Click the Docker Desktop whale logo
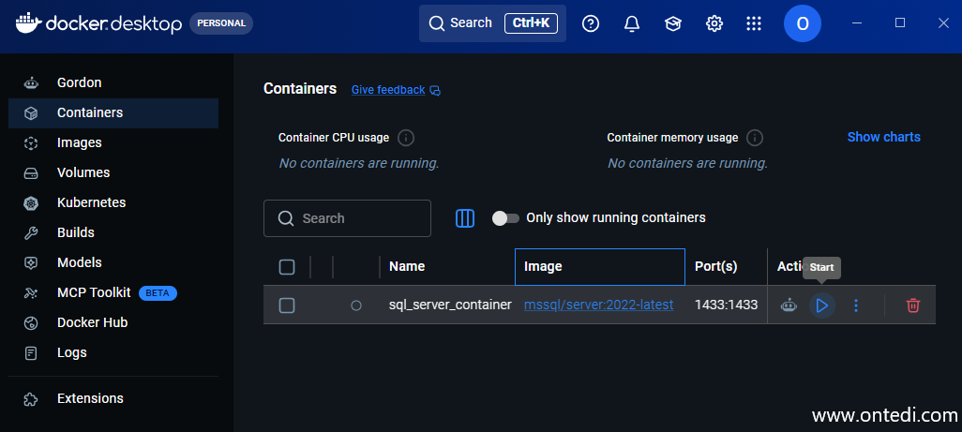Screen dimensions: 962x432 (28, 22)
